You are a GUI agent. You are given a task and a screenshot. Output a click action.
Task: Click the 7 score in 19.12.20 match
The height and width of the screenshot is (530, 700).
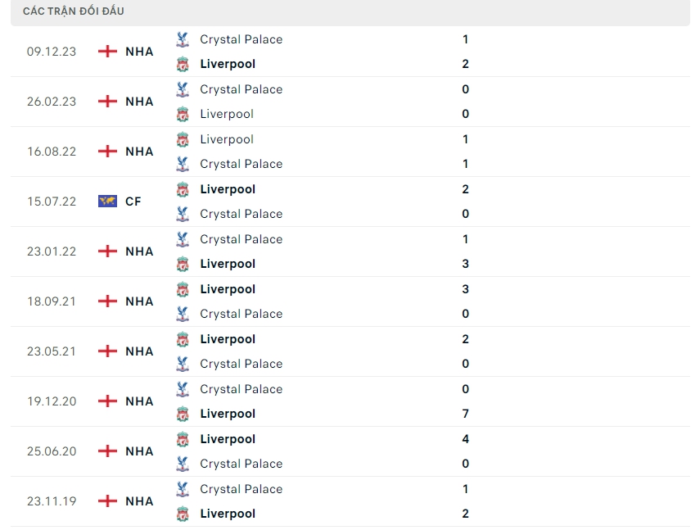466,414
